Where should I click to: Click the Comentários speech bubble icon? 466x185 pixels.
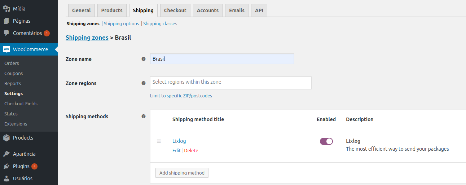[6, 33]
